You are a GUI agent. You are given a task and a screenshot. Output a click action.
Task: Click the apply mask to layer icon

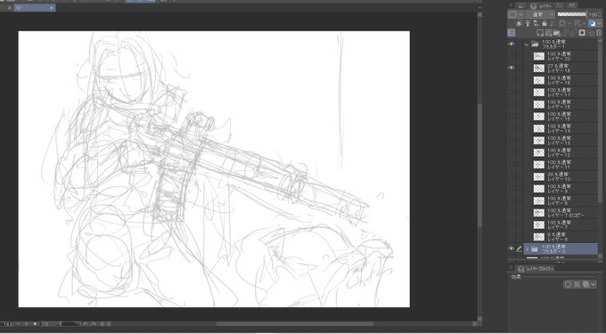(591, 33)
